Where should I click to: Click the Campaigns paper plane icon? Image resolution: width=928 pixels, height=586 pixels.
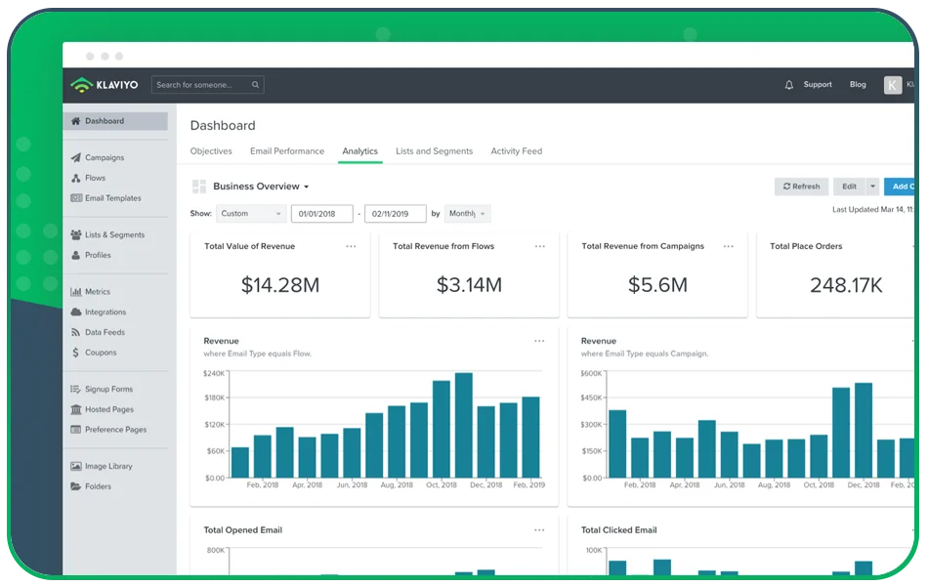click(76, 157)
